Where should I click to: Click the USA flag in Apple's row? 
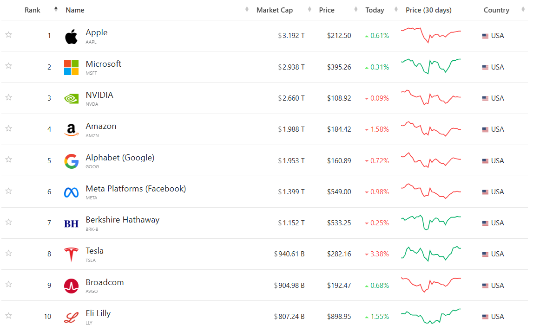pyautogui.click(x=486, y=36)
